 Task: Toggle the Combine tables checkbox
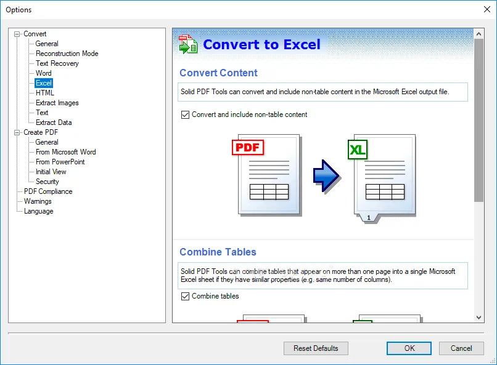185,296
